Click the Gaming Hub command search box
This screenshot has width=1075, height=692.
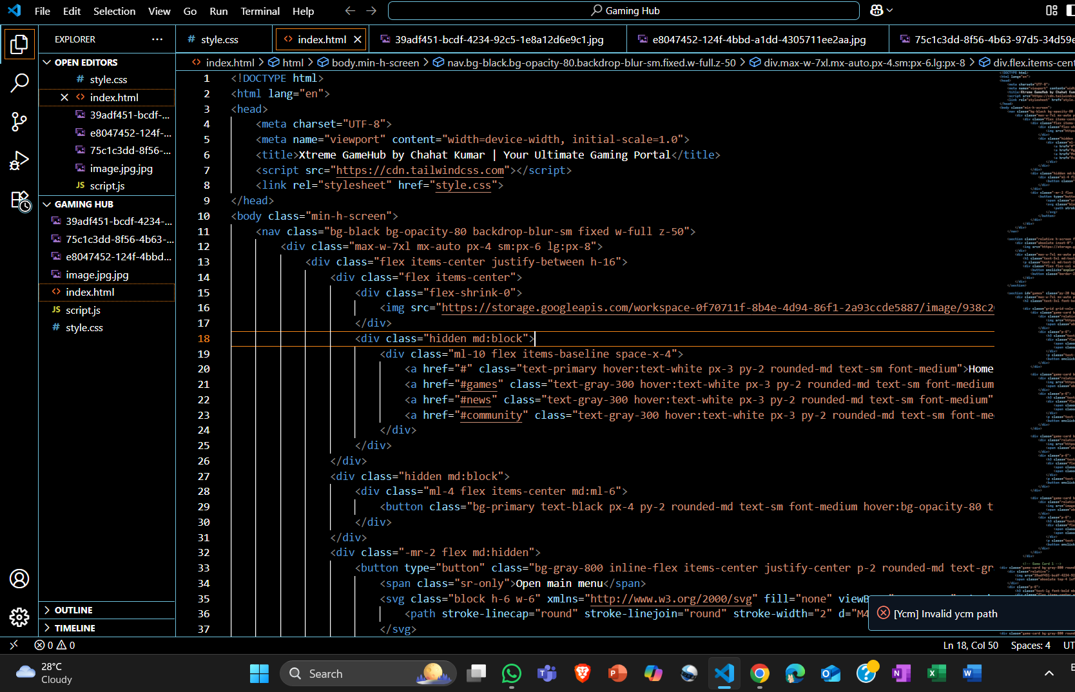click(x=623, y=11)
